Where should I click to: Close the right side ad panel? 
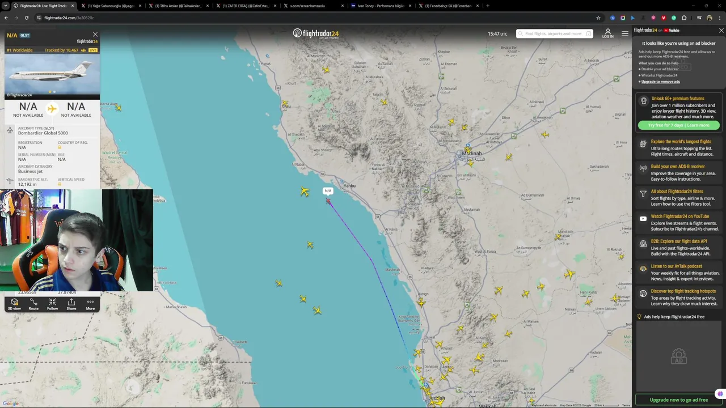[x=721, y=31]
